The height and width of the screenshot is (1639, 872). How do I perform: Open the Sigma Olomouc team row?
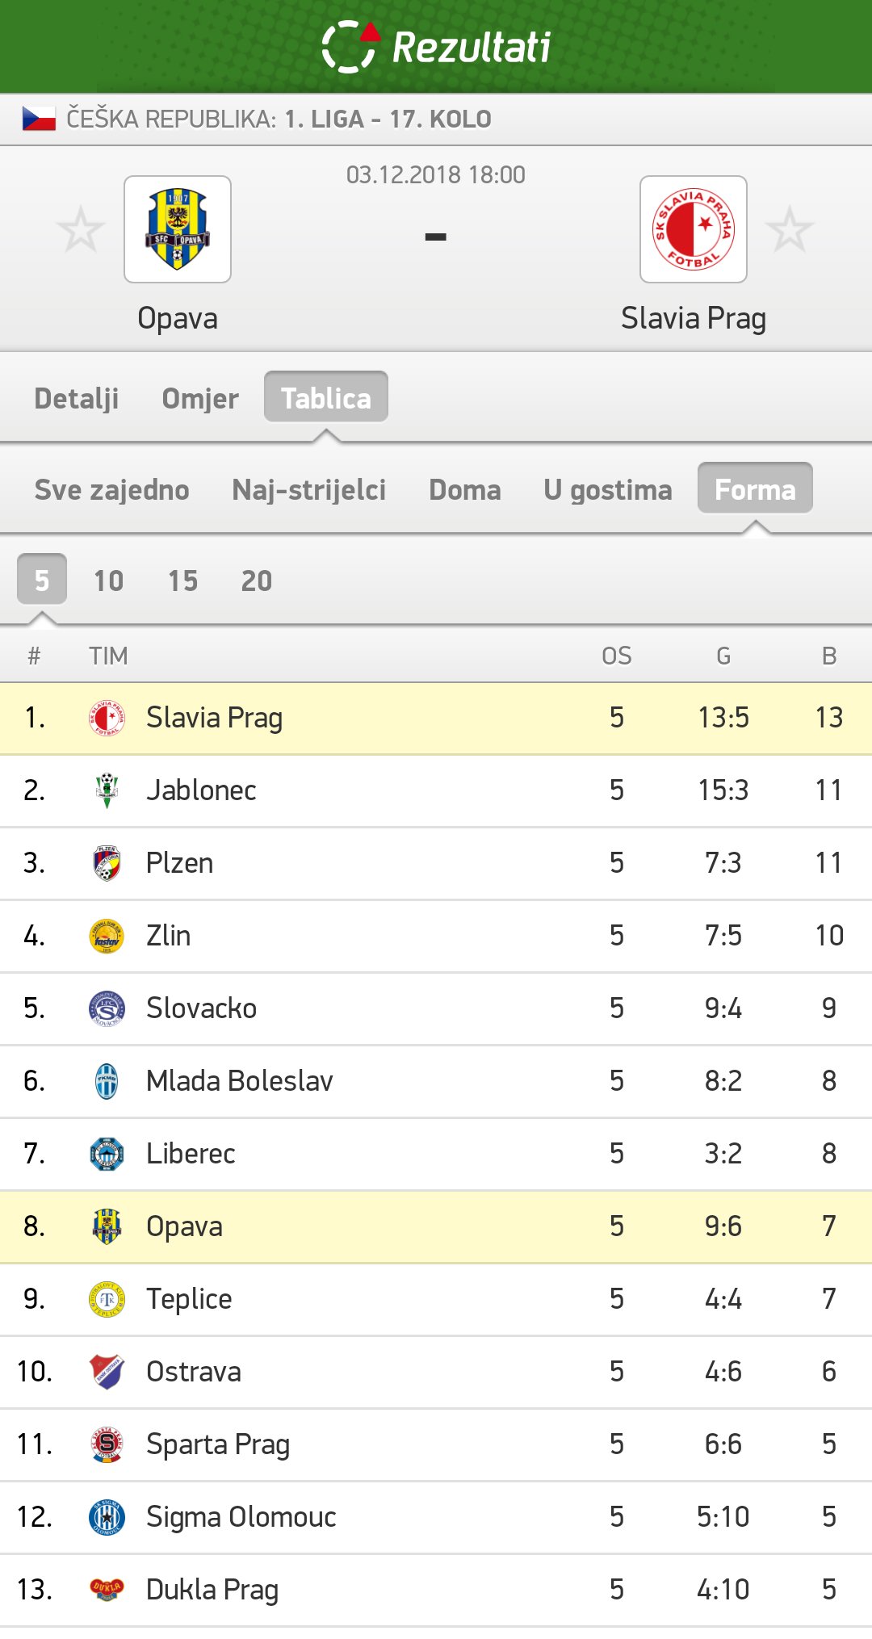click(436, 1517)
